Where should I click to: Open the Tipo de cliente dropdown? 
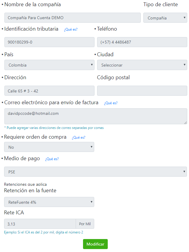pyautogui.click(x=165, y=18)
